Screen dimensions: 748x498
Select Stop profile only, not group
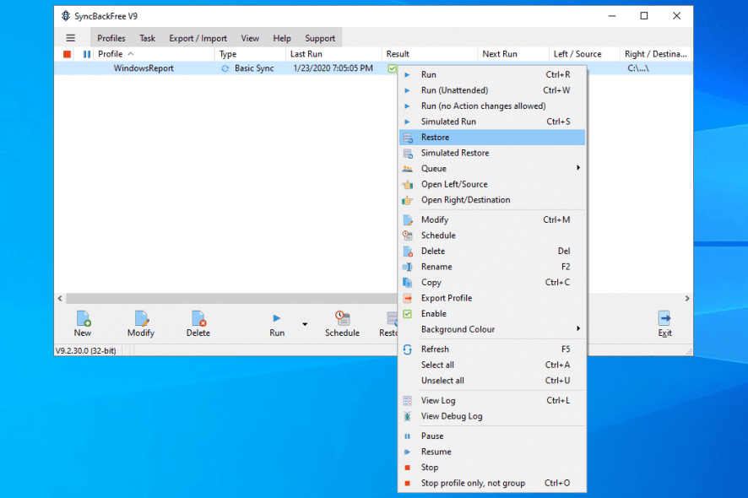click(x=492, y=483)
